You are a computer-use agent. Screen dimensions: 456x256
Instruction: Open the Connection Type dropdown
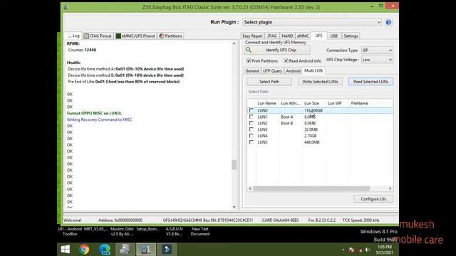click(x=377, y=50)
